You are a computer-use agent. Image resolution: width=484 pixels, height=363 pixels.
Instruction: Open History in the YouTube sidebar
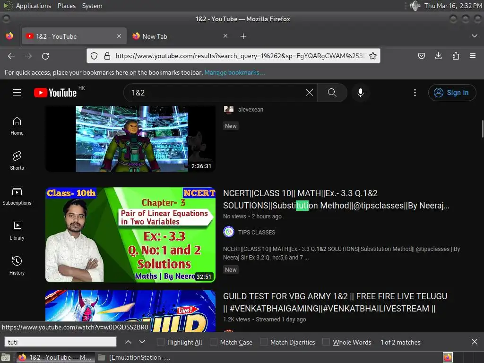[17, 266]
